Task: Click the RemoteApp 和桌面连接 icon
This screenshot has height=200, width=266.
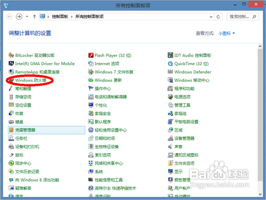Action: (11, 72)
